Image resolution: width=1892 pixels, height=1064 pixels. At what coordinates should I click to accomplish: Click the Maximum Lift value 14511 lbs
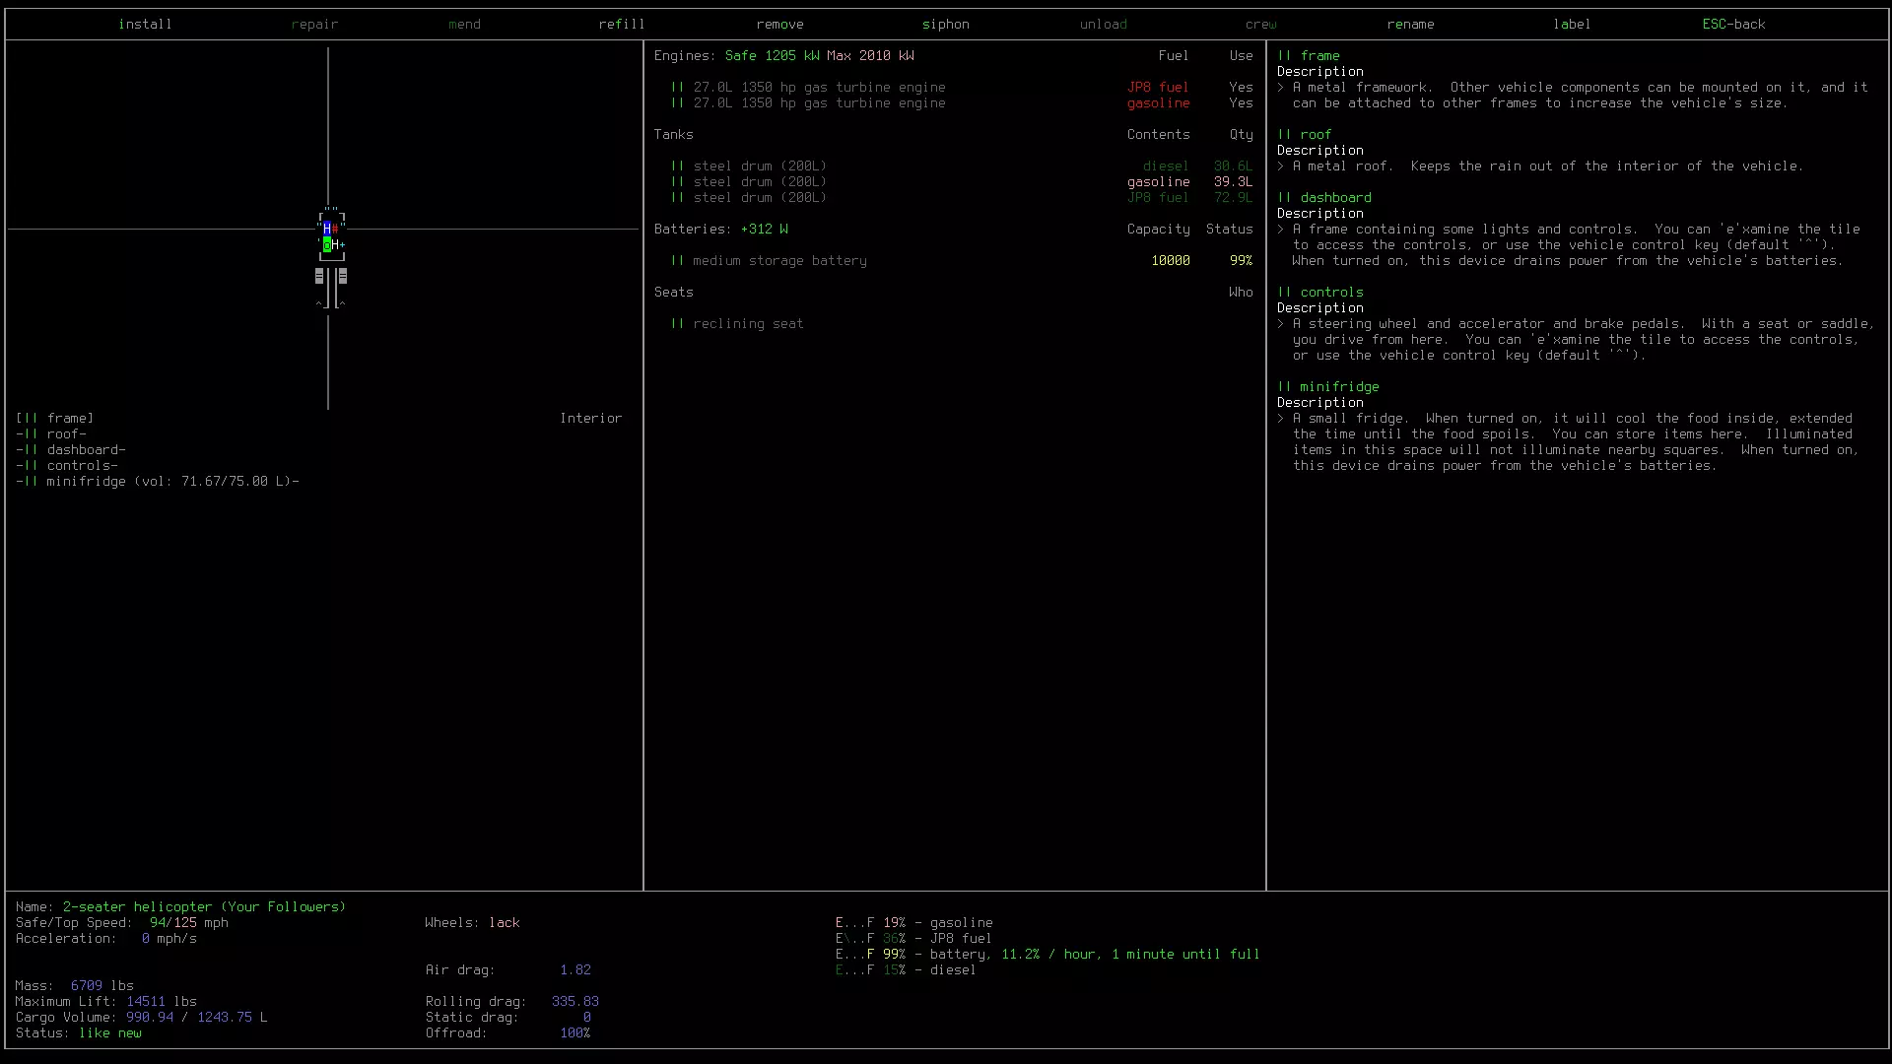(x=161, y=1001)
